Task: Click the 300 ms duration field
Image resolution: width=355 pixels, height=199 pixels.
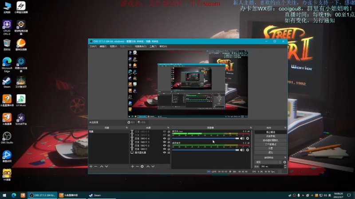Action: (x=271, y=167)
